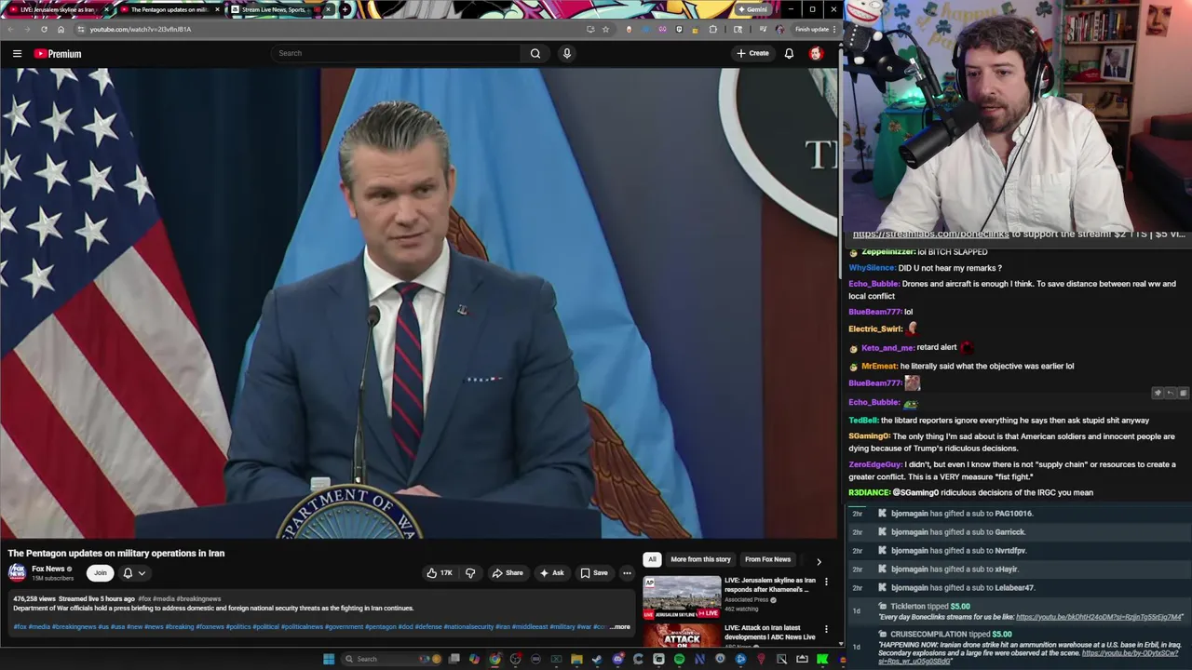Open Steam from the taskbar

click(x=597, y=659)
